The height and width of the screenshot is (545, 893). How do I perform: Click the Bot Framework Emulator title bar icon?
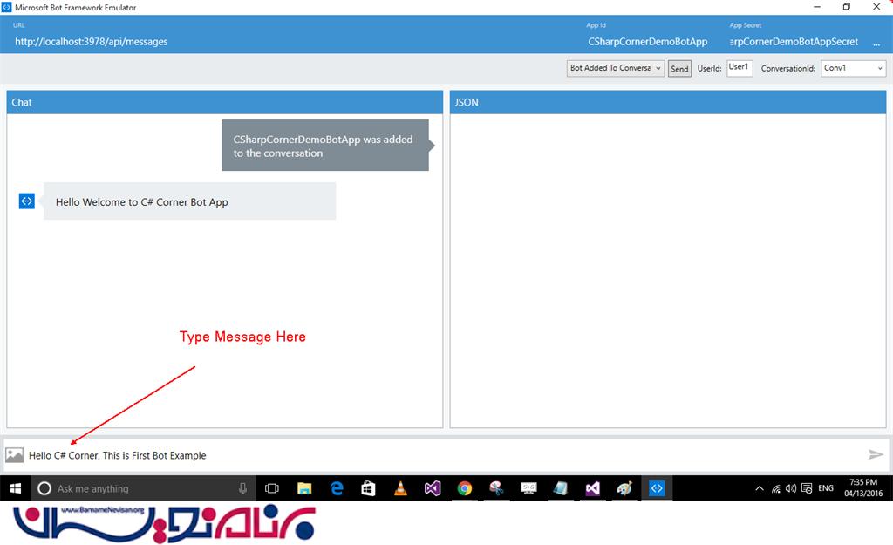point(6,7)
